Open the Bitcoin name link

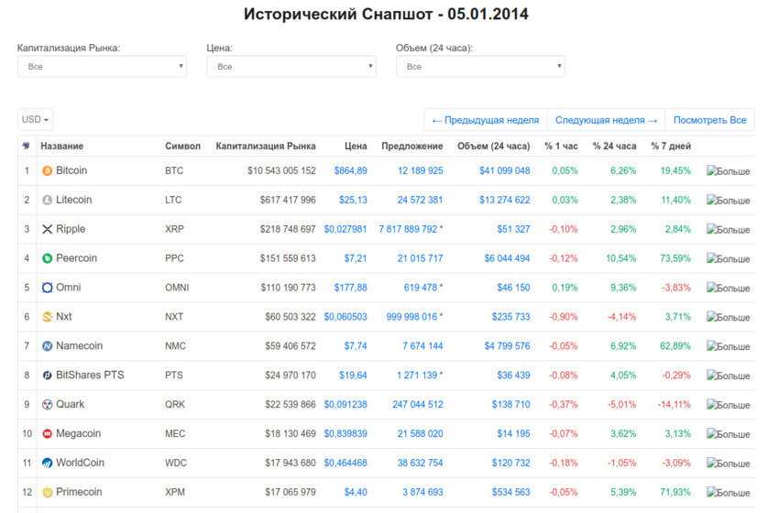pos(71,170)
